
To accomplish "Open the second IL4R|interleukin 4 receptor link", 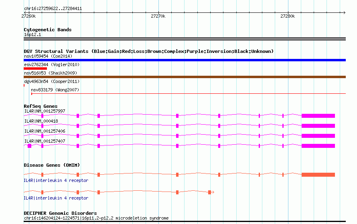I will [56, 198].
